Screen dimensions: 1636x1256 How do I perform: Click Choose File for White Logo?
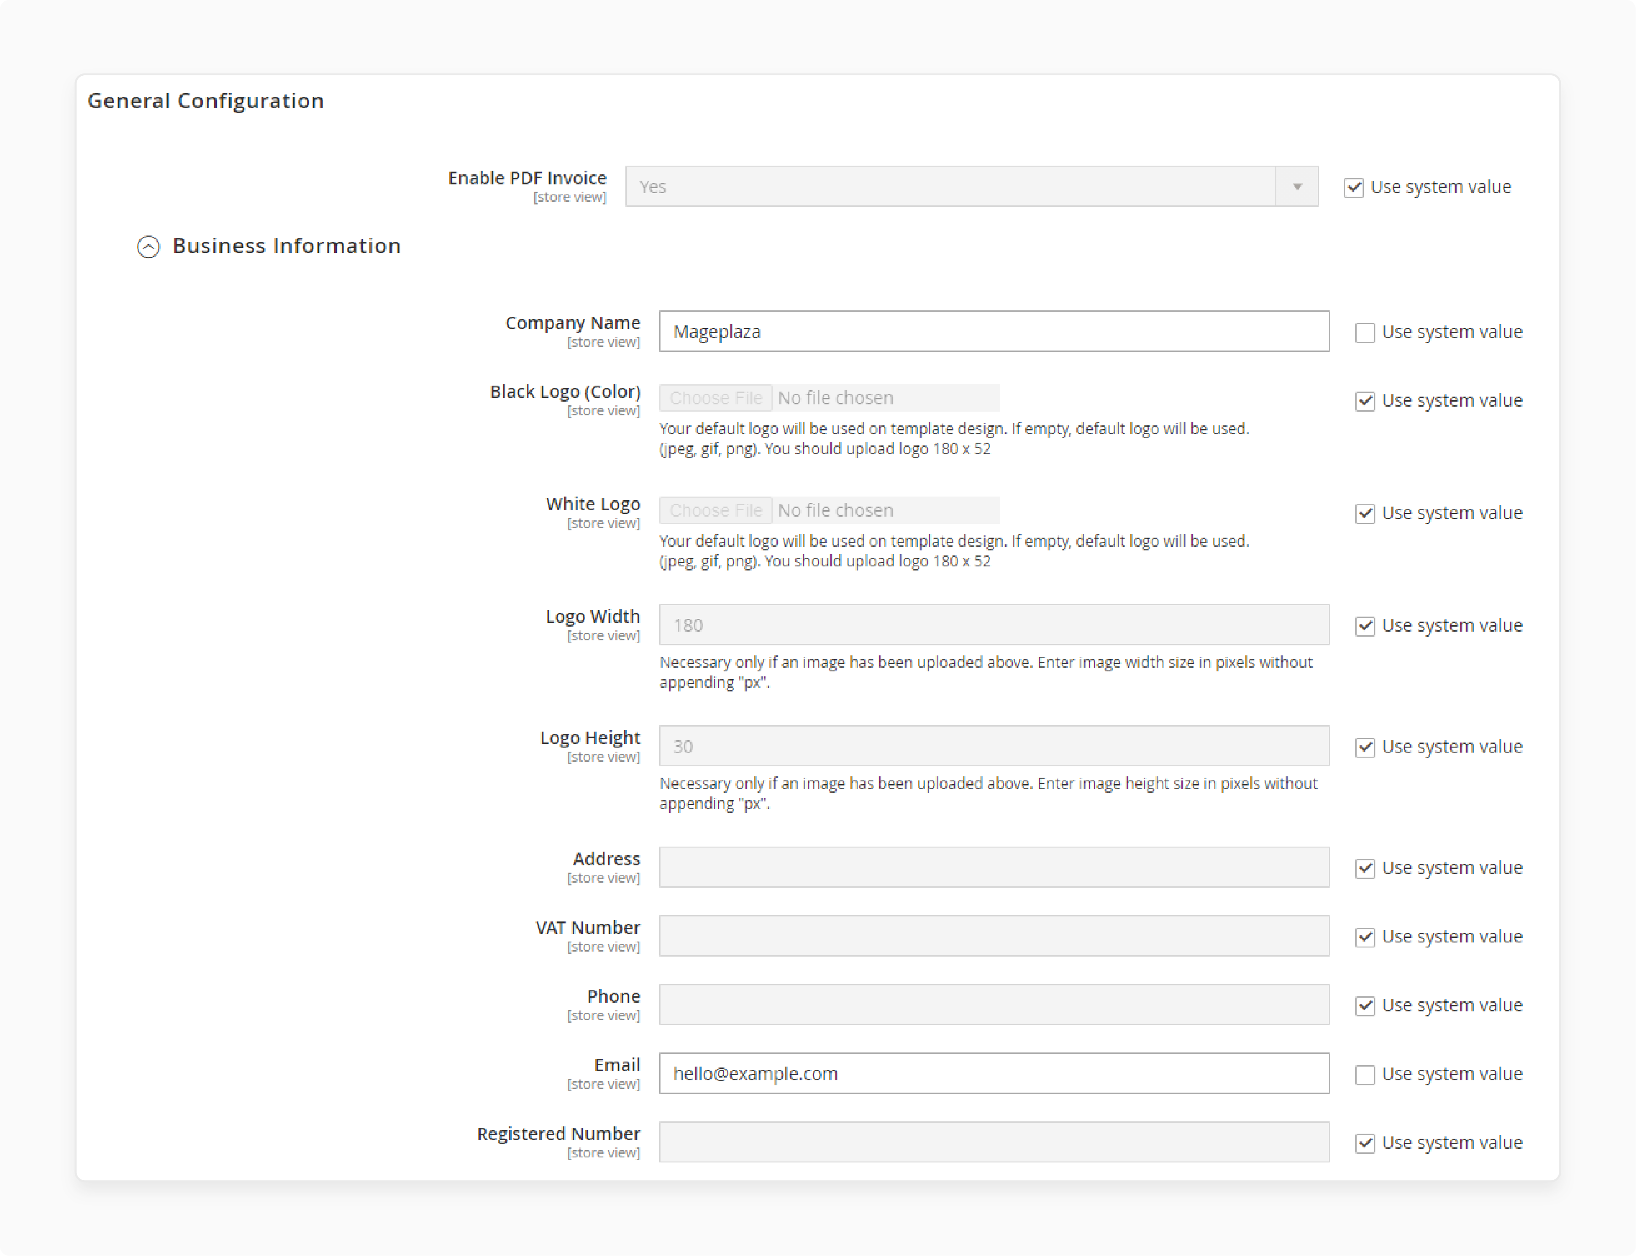click(x=716, y=510)
